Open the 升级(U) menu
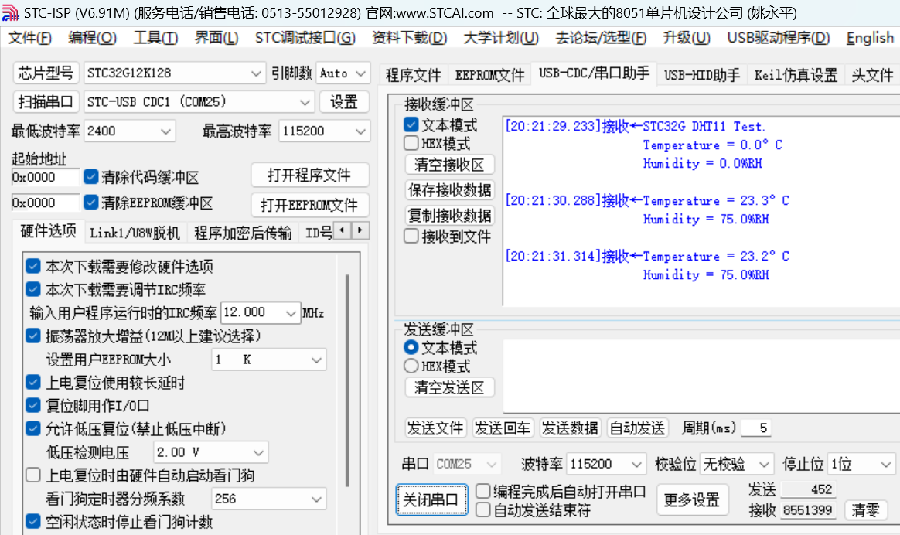900x535 pixels. click(687, 38)
